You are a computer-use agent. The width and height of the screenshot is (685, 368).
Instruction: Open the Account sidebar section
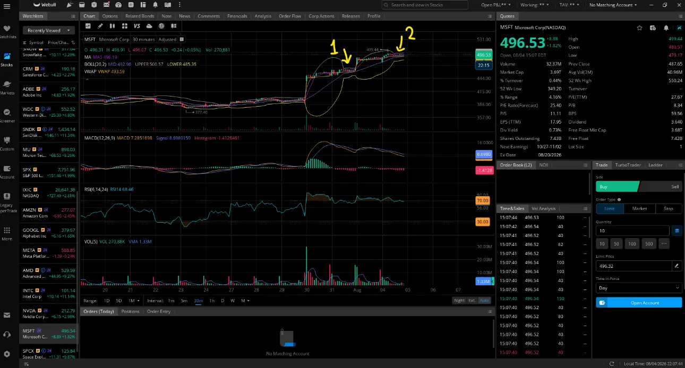click(7, 171)
